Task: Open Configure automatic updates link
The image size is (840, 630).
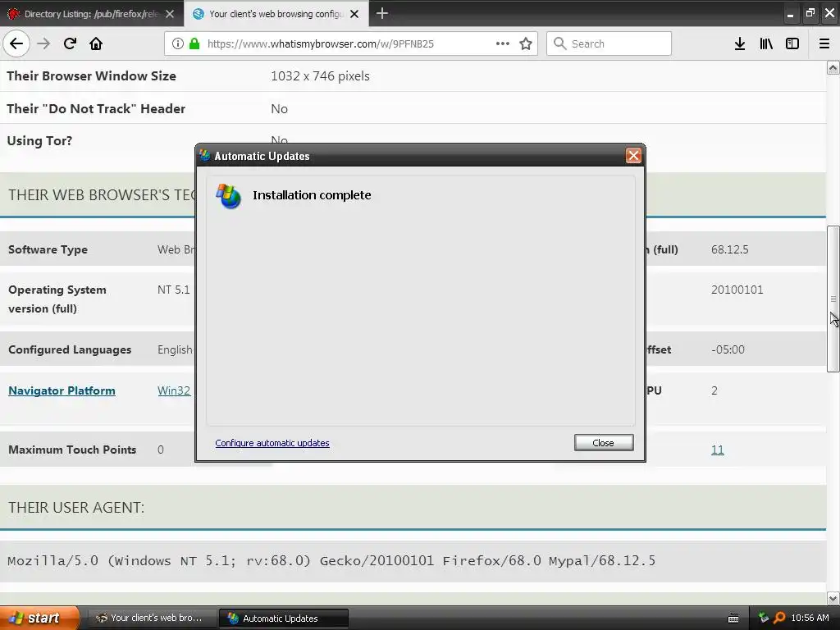Action: (272, 443)
